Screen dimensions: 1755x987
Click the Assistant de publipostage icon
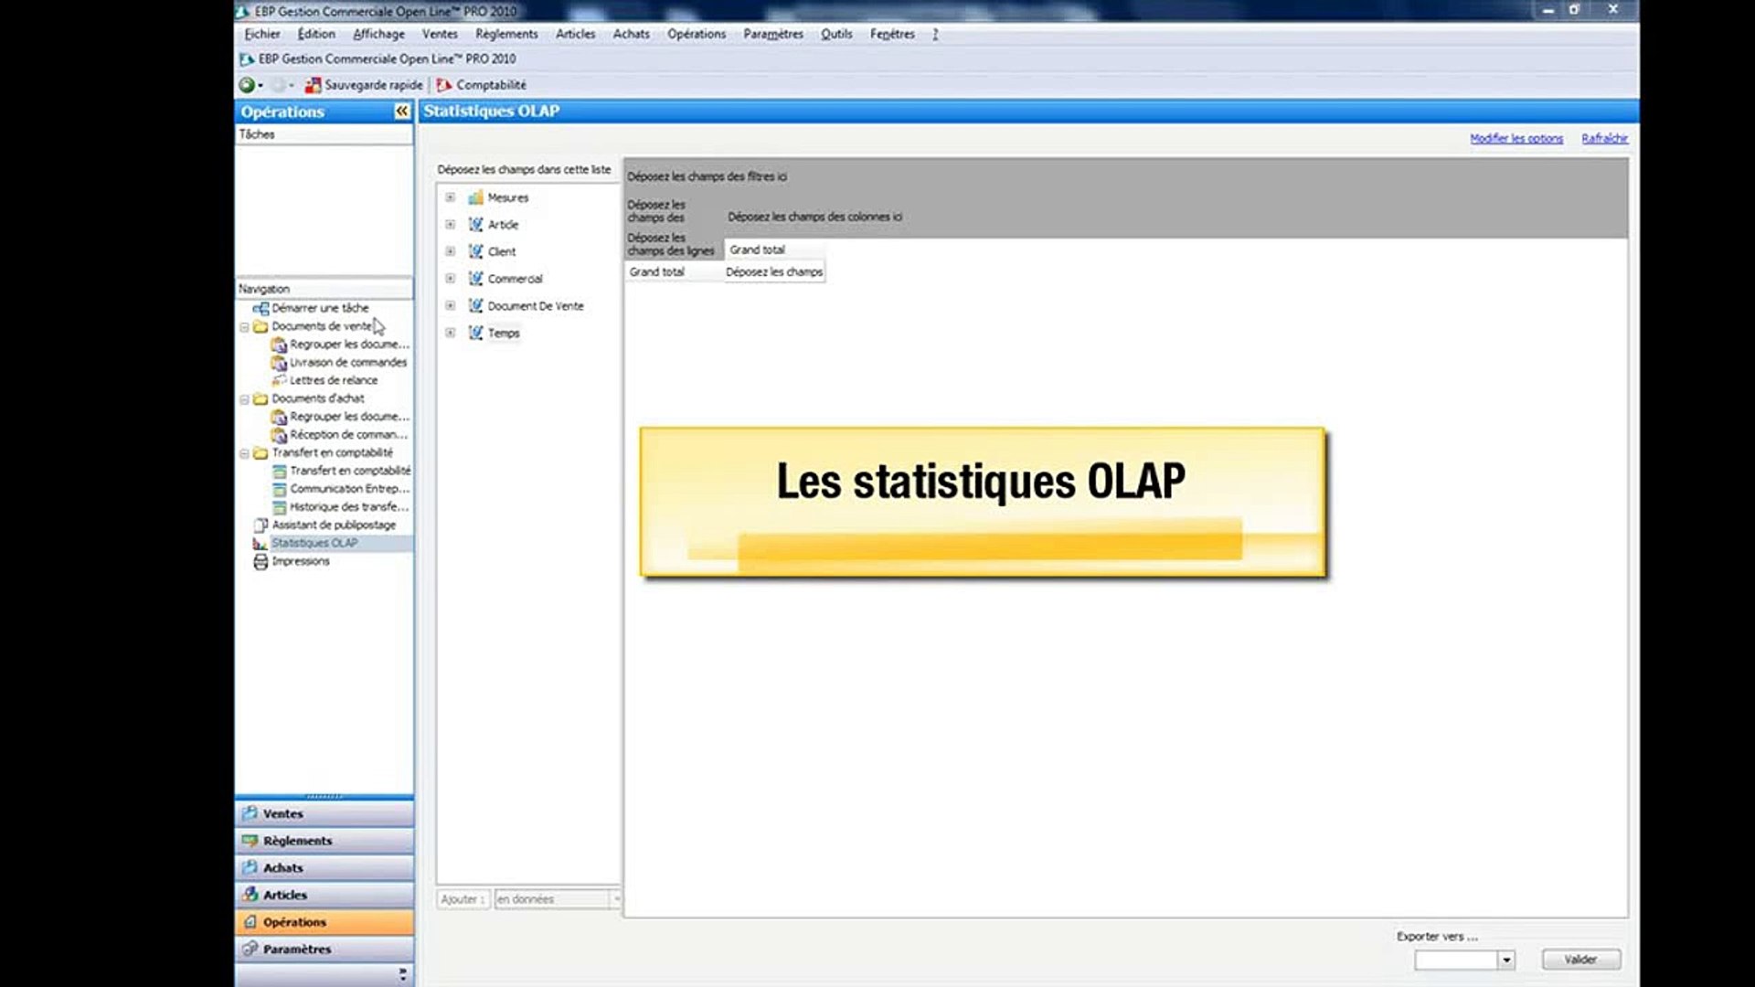pyautogui.click(x=260, y=525)
